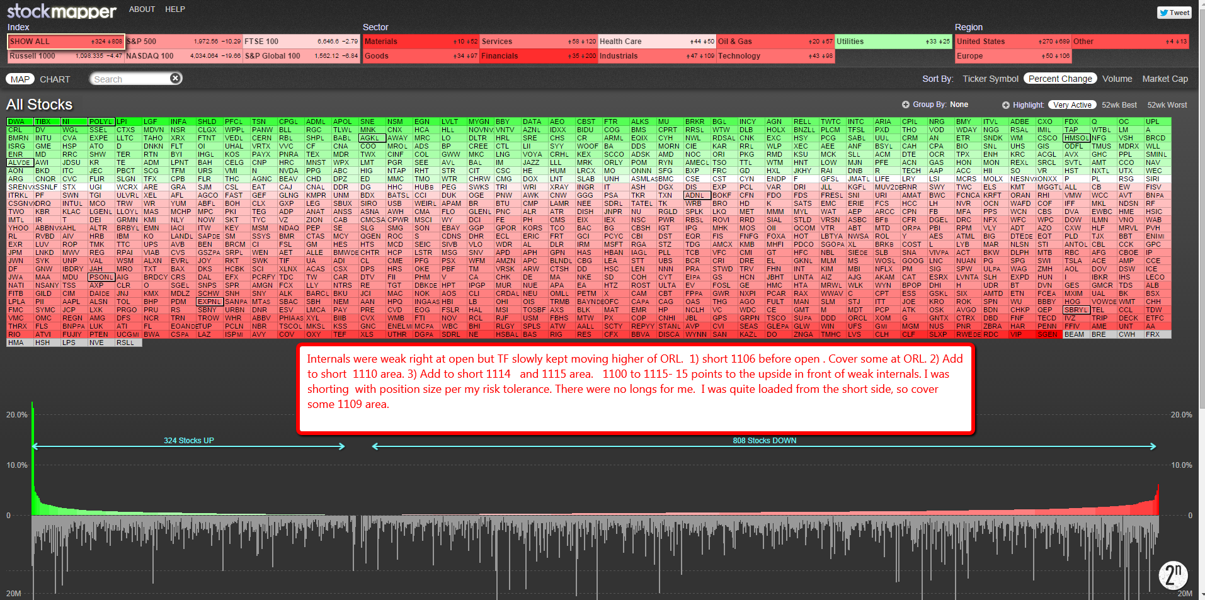Expand the Highlight options plus icon

(1006, 105)
